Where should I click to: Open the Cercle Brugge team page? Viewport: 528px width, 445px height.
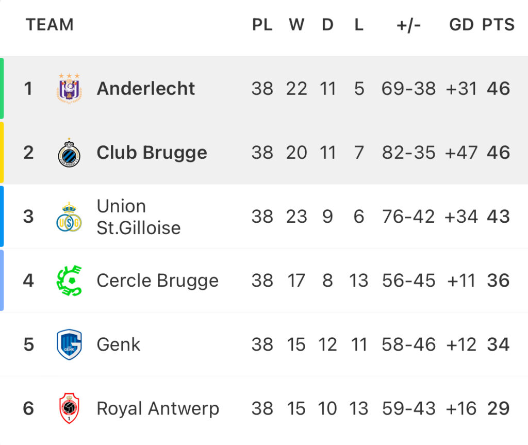click(x=158, y=281)
